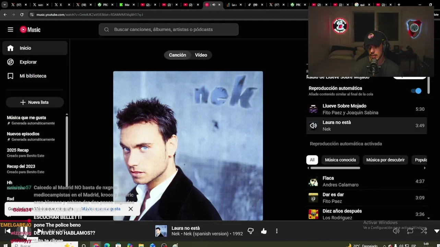Open Chrome tab search dropdown
Viewport: 440px width, 247px height.
(4, 5)
